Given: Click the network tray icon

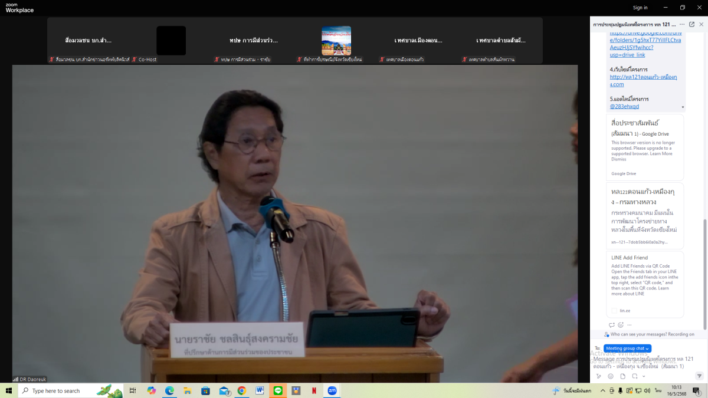Looking at the screenshot, I should (638, 390).
